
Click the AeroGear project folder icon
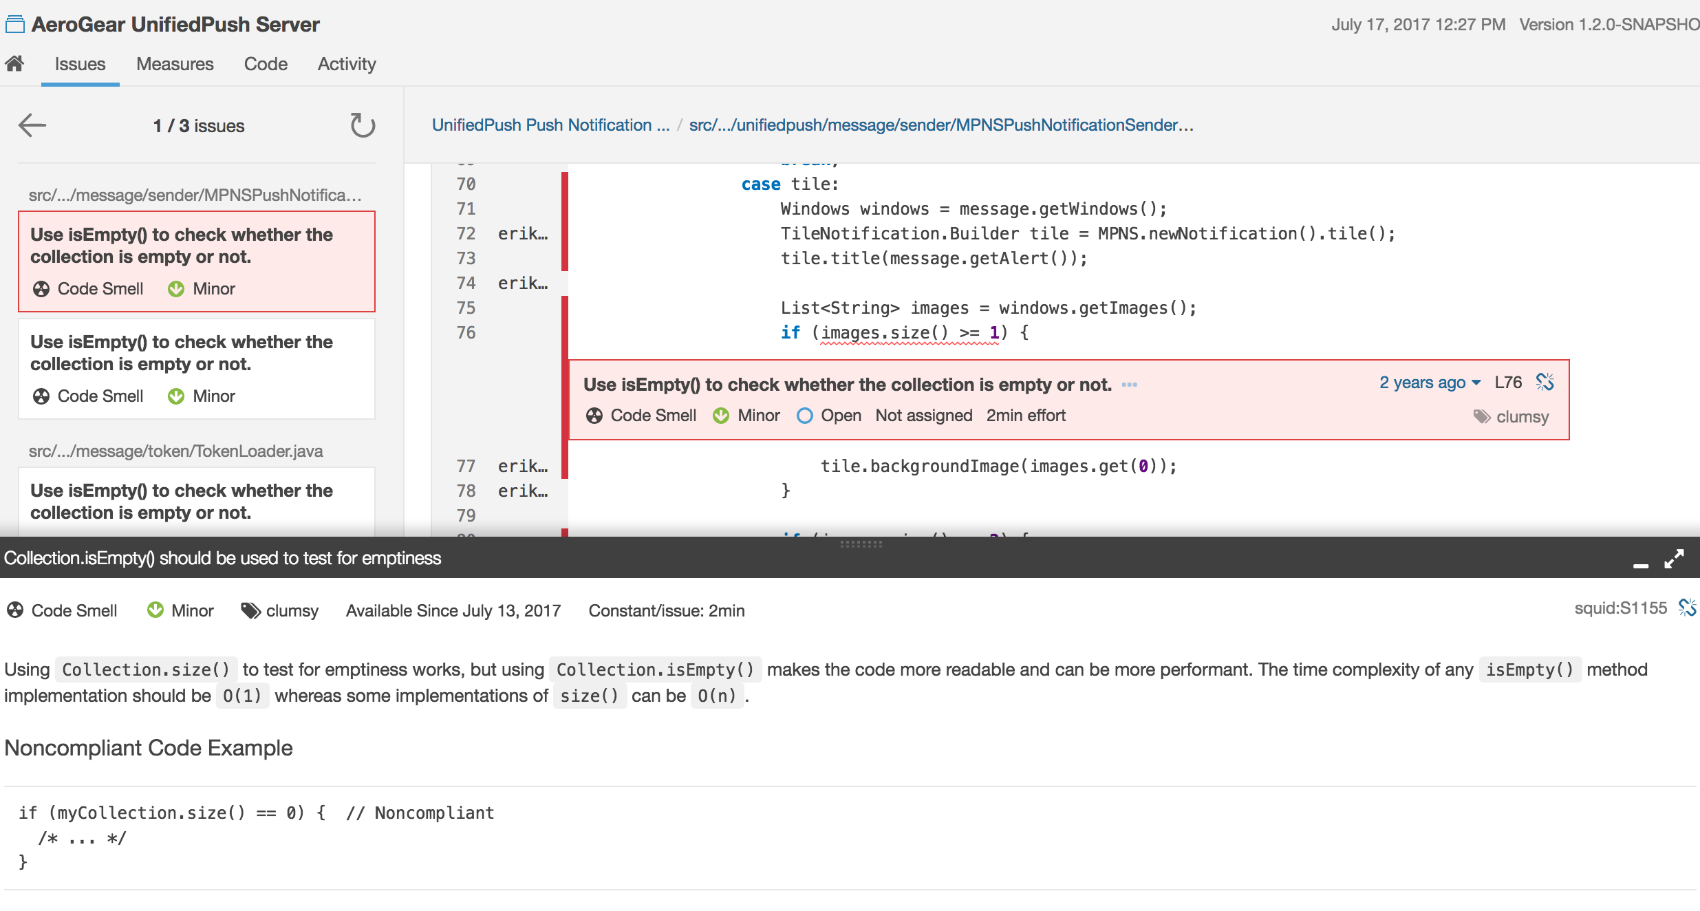tap(15, 25)
